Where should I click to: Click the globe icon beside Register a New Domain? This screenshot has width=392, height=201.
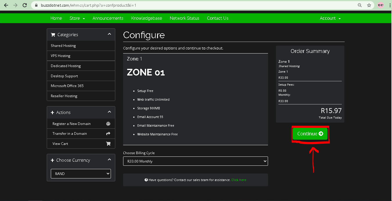(x=108, y=124)
